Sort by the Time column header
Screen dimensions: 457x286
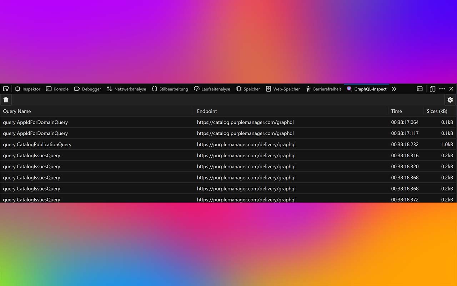(x=396, y=111)
